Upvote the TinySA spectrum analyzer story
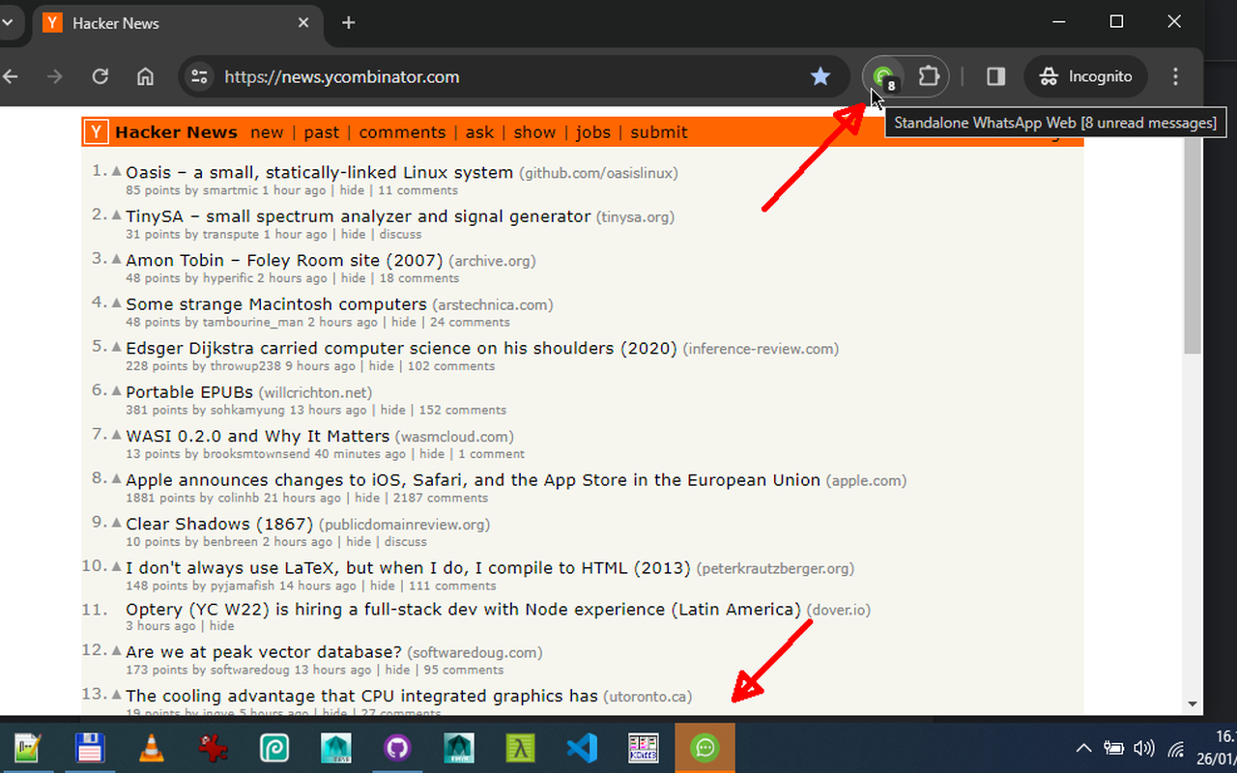Image resolution: width=1237 pixels, height=773 pixels. tap(117, 215)
